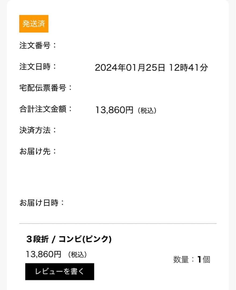Click (税込) next to the total amount
Image resolution: width=236 pixels, height=290 pixels.
coord(147,111)
